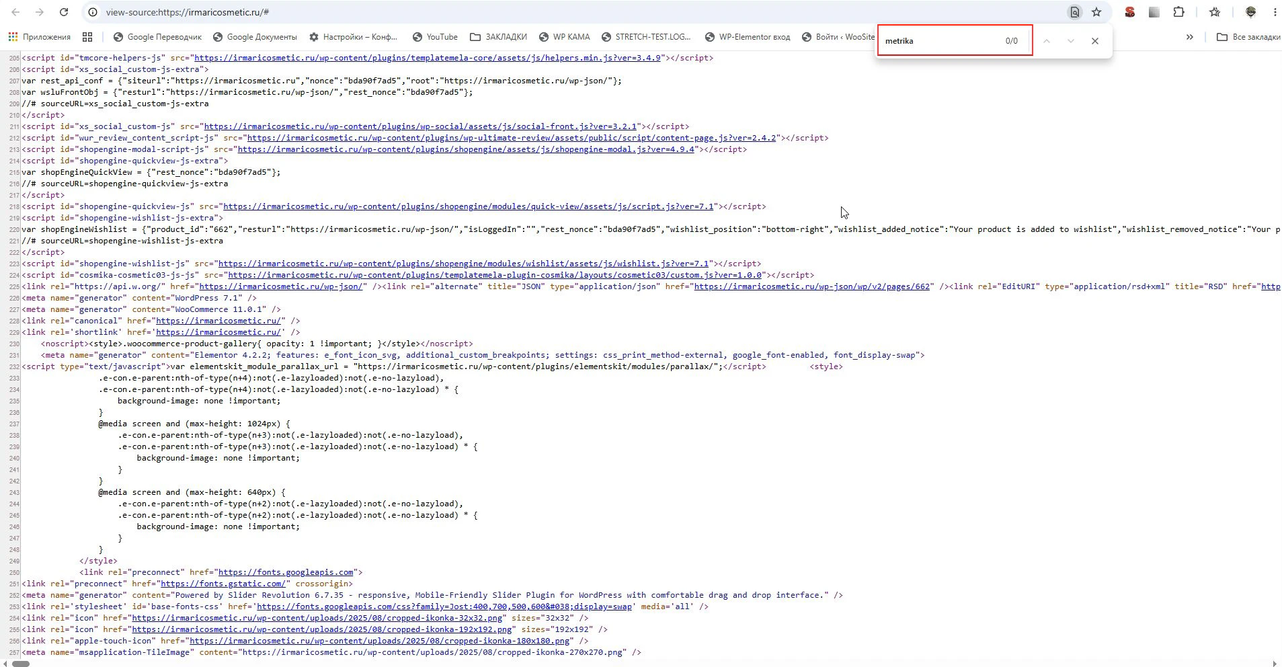Open content-page.js script link

point(512,138)
